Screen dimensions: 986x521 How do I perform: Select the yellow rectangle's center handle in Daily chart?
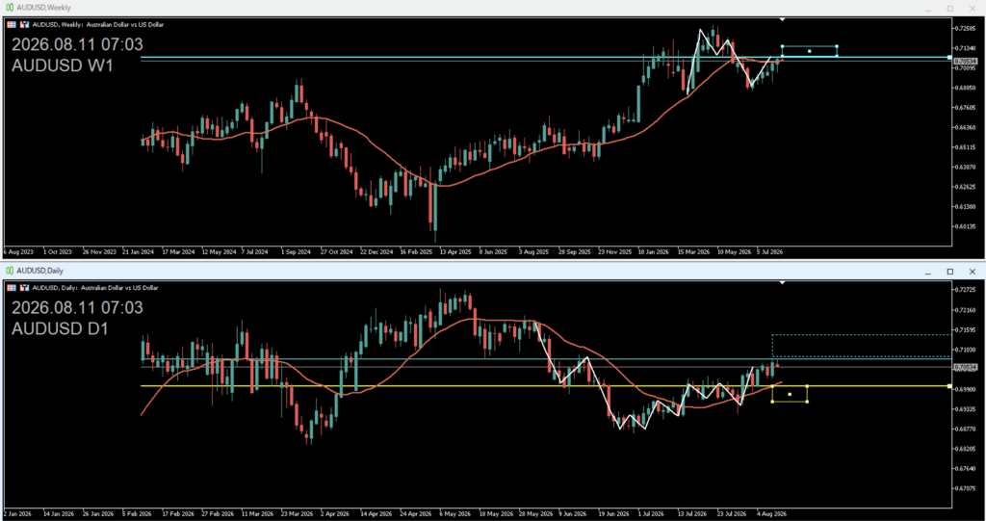pyautogui.click(x=790, y=395)
